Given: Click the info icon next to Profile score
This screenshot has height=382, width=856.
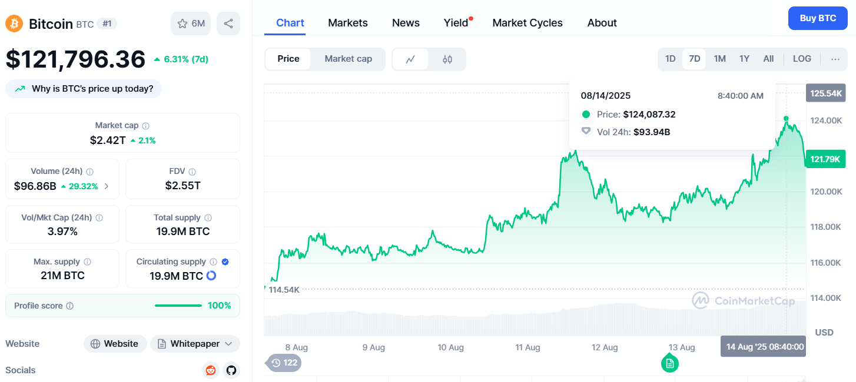Looking at the screenshot, I should pos(70,306).
